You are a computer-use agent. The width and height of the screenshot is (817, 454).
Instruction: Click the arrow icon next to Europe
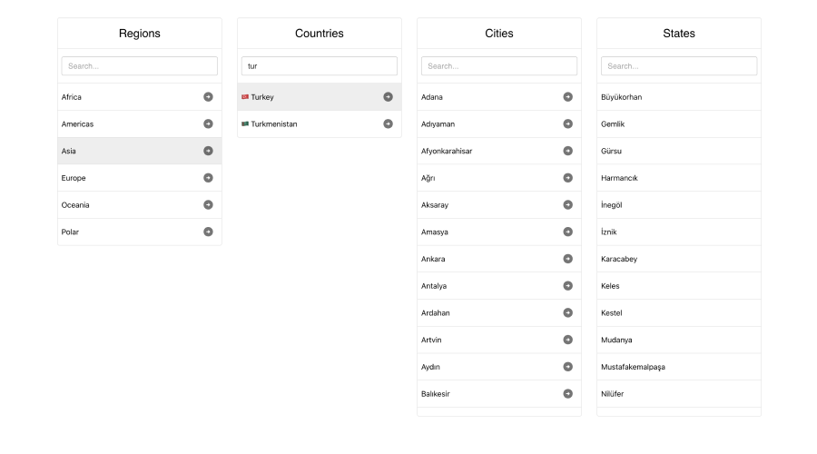pyautogui.click(x=208, y=178)
